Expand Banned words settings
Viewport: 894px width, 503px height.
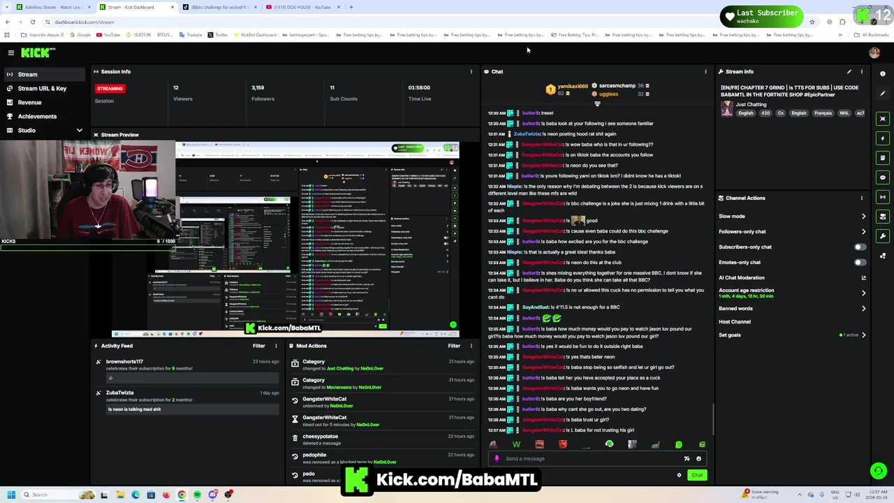point(863,308)
